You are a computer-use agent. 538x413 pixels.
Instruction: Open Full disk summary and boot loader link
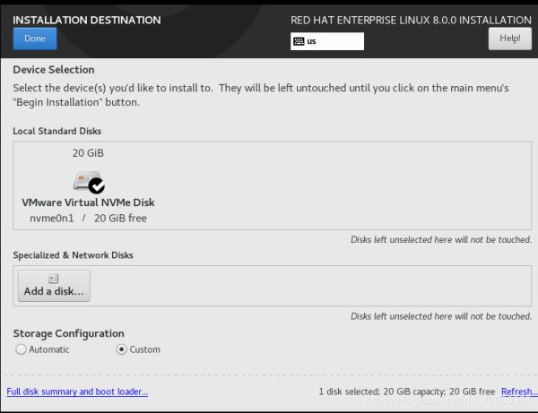pos(77,391)
